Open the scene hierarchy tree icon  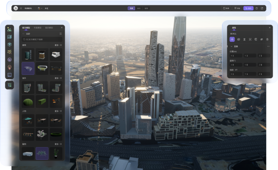click(9, 85)
